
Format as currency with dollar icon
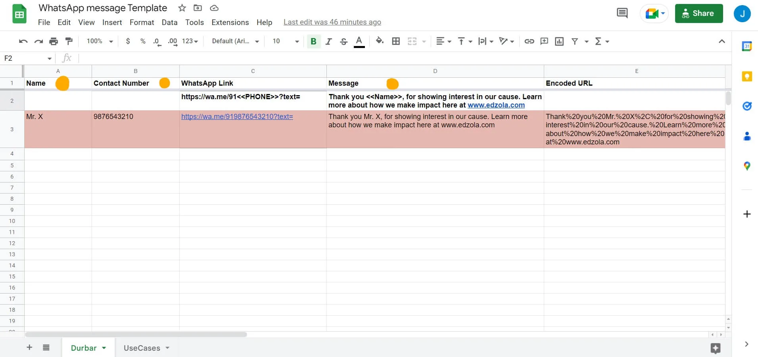128,41
